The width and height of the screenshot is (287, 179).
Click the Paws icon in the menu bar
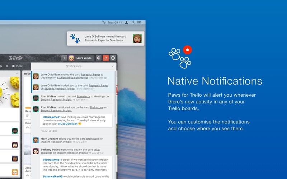[104, 22]
